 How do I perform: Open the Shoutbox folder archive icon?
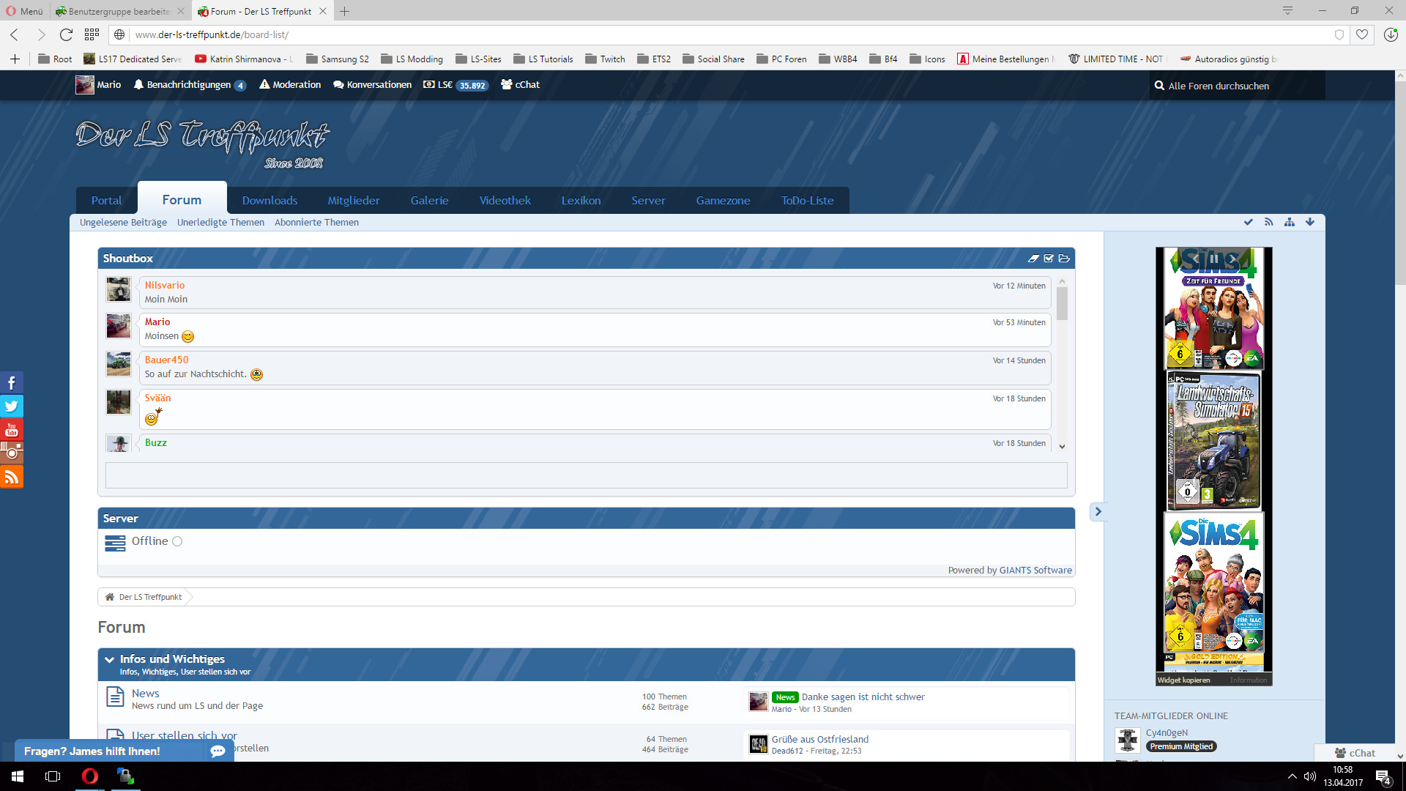pyautogui.click(x=1064, y=259)
